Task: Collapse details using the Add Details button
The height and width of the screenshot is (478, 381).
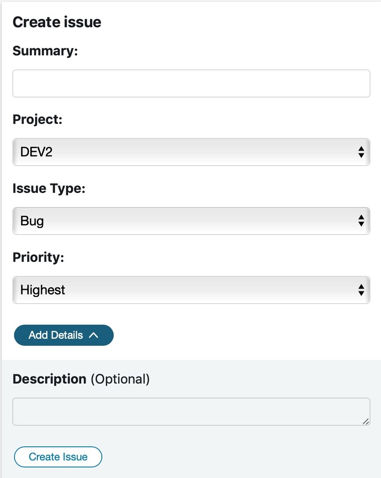Action: [x=64, y=335]
